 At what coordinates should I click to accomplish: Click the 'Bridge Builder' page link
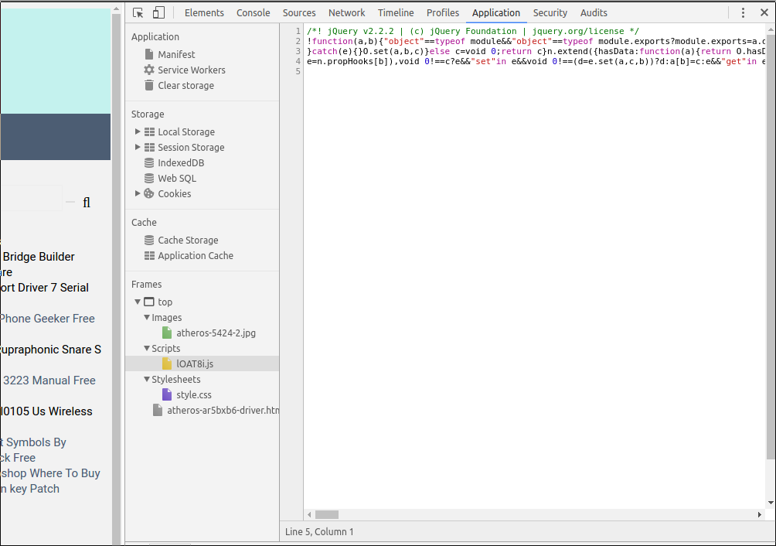click(39, 257)
